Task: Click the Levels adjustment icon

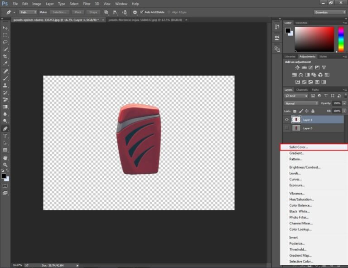Action: tap(304, 67)
